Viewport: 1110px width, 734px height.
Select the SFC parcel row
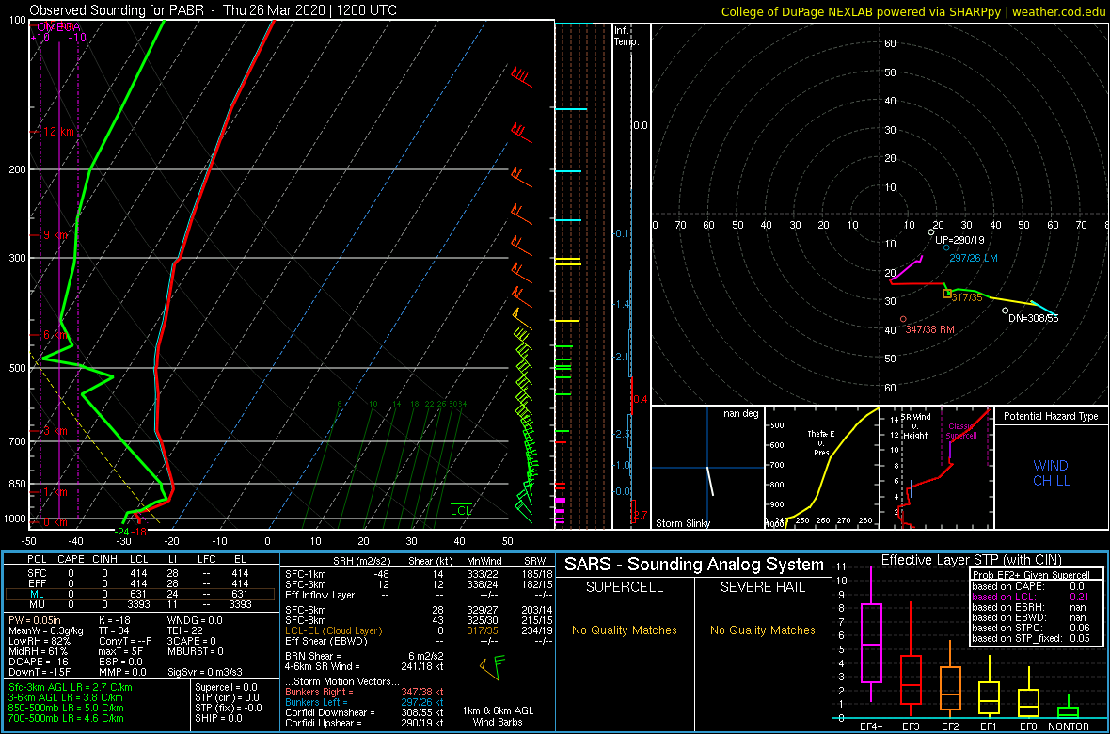coord(141,571)
